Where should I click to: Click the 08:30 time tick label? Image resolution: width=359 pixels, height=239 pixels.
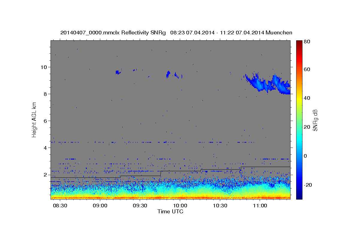pyautogui.click(x=60, y=206)
